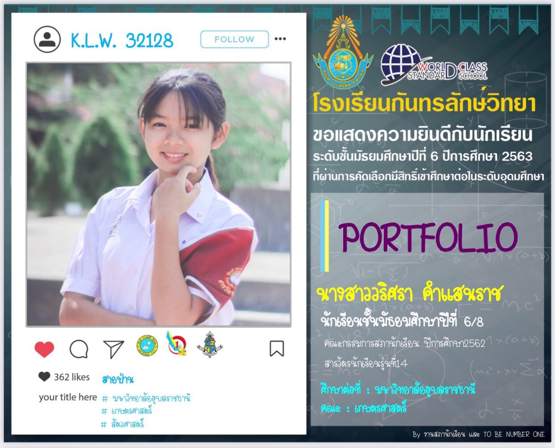Click the school crest logo with golden rays
Image resolution: width=555 pixels, height=448 pixels.
point(343,52)
